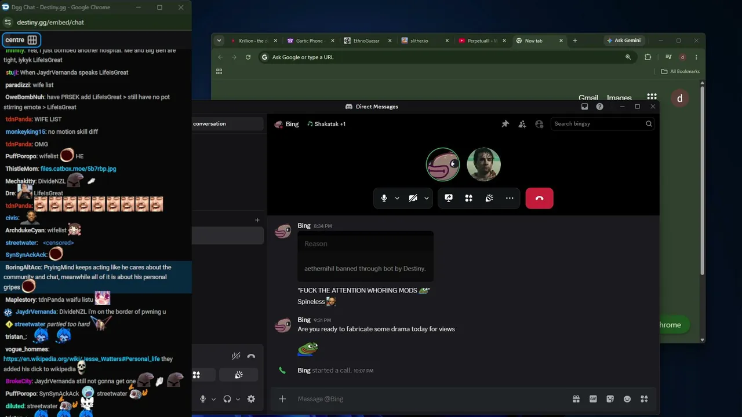
Task: Toggle noise suppression in voice panel
Action: [236, 356]
